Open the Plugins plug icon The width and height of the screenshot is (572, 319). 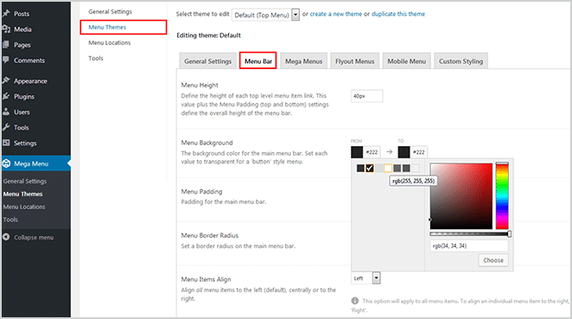(6, 96)
